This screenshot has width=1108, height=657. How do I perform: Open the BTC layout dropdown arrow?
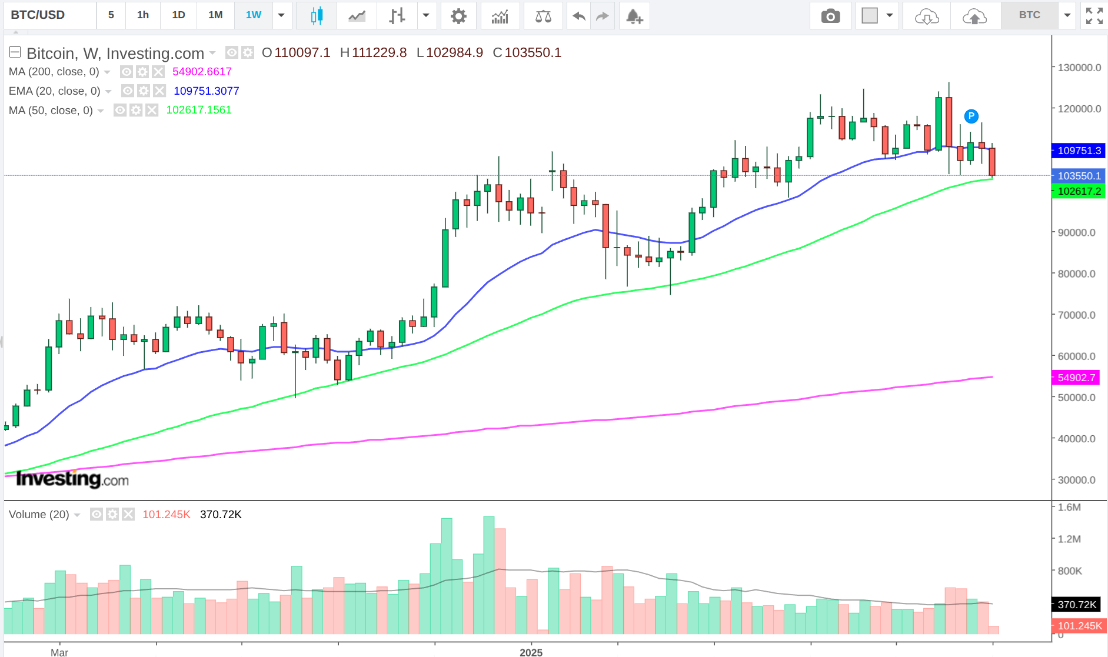point(1067,15)
